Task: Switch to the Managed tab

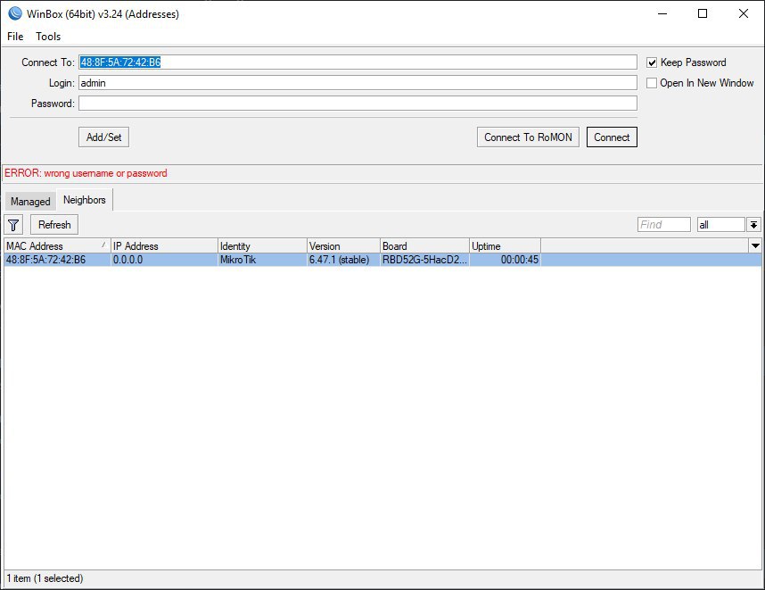Action: click(x=30, y=201)
